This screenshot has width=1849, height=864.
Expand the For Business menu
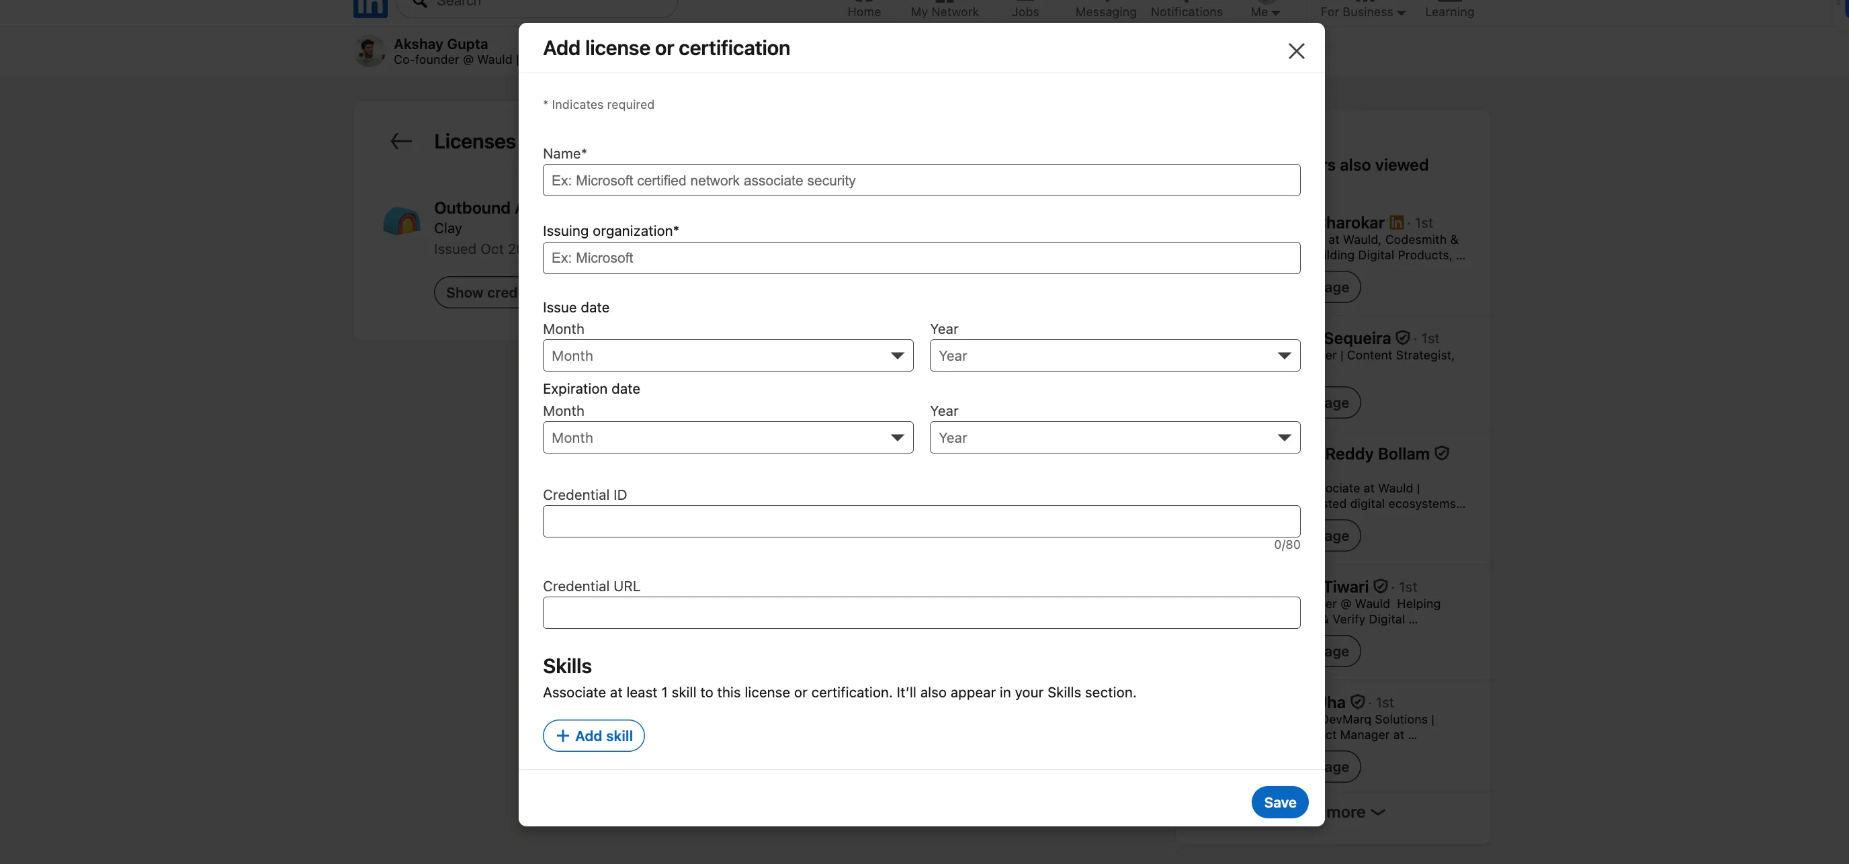pyautogui.click(x=1363, y=10)
